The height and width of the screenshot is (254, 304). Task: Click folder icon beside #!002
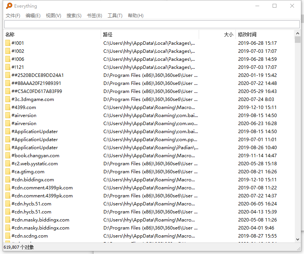[8, 51]
